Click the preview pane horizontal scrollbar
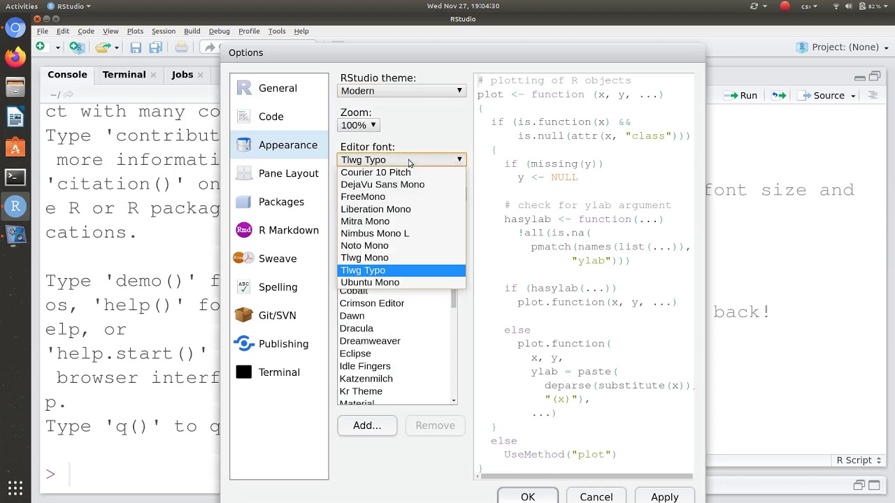The height and width of the screenshot is (503, 895). click(x=586, y=476)
